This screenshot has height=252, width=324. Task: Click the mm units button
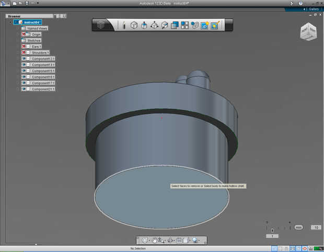pos(298,227)
